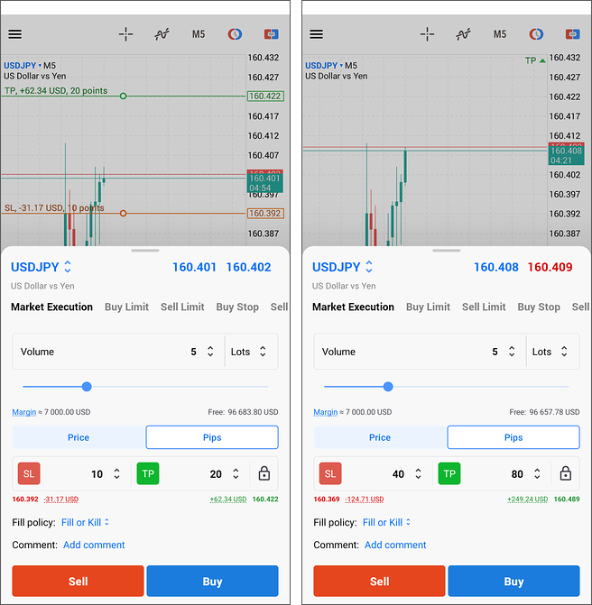Click Buy button in right order panel

[513, 581]
